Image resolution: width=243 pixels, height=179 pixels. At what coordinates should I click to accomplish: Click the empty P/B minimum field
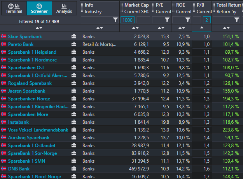[197, 20]
